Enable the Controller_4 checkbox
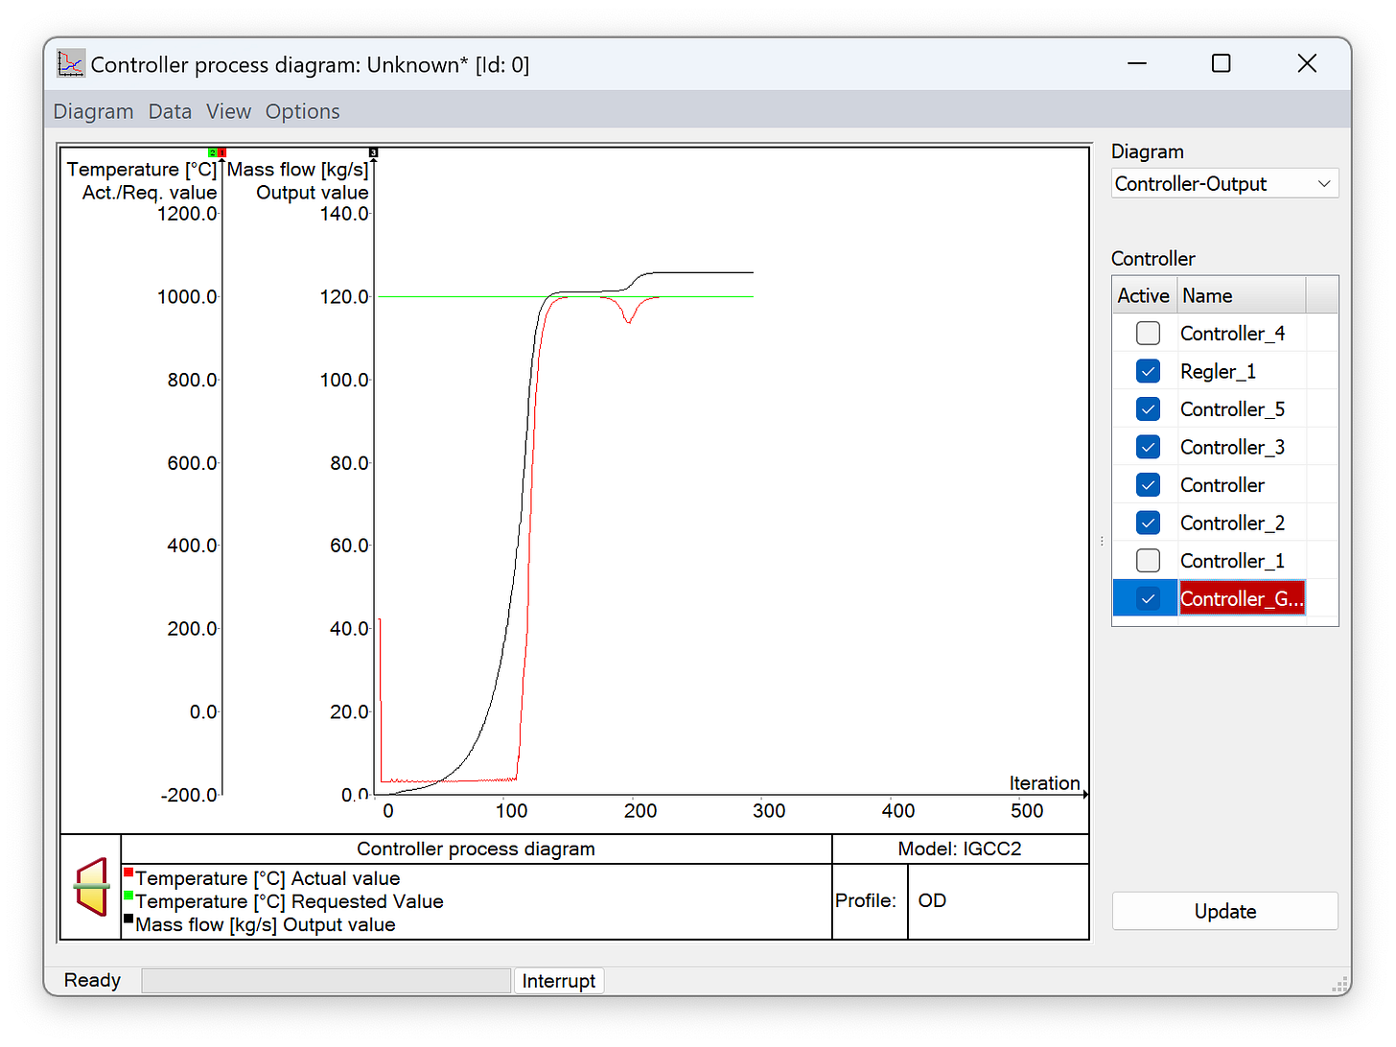Viewport: 1396px width, 1047px height. pyautogui.click(x=1148, y=334)
